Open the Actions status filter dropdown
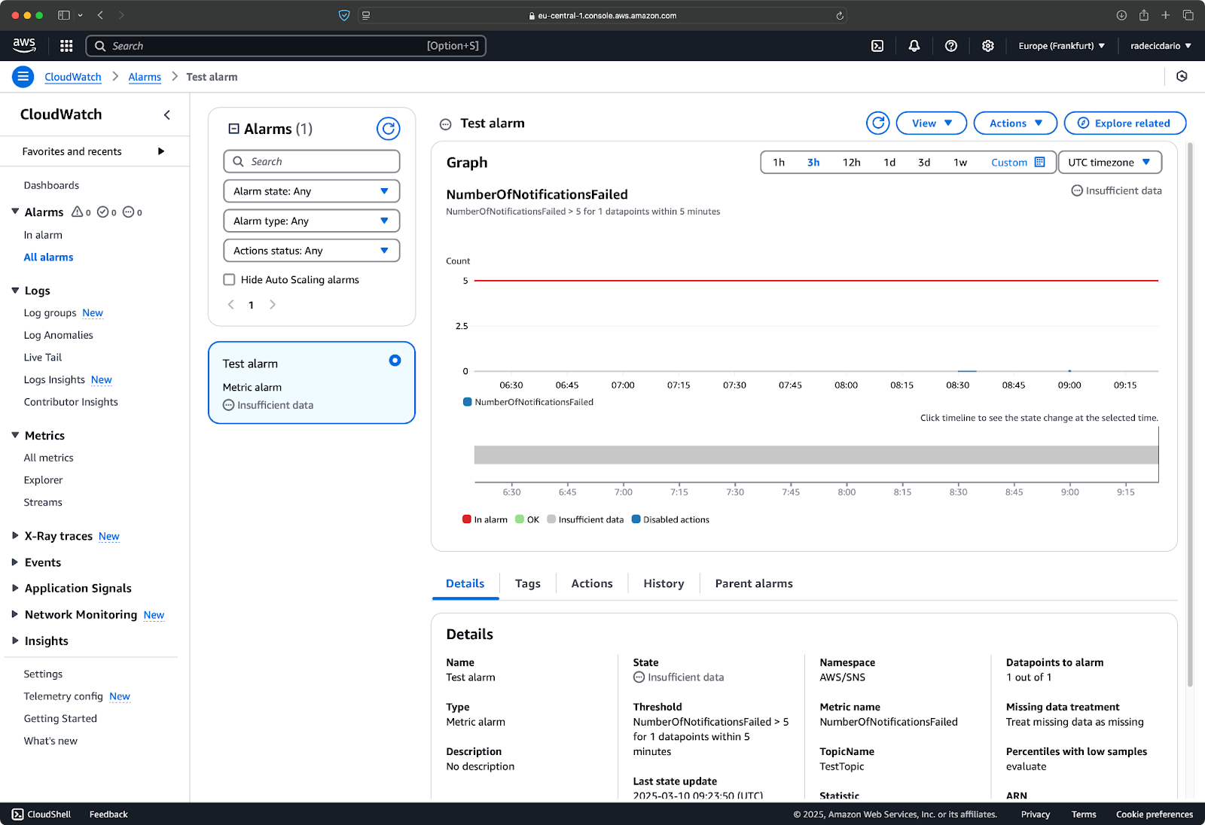Screen dimensions: 1205x825 [x=312, y=251]
